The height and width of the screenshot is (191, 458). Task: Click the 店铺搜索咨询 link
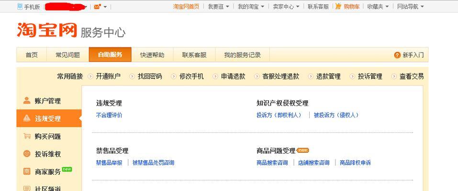(313, 163)
